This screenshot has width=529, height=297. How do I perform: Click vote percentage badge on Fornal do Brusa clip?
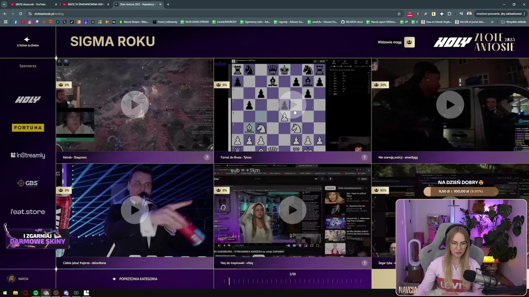(222, 85)
